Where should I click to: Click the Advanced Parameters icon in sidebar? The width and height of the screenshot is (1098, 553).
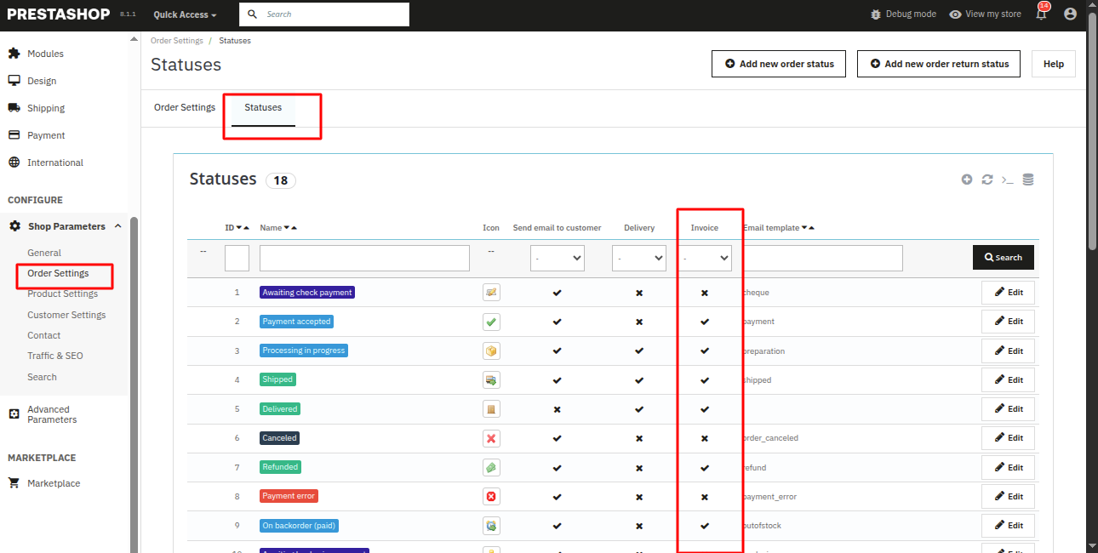[14, 414]
